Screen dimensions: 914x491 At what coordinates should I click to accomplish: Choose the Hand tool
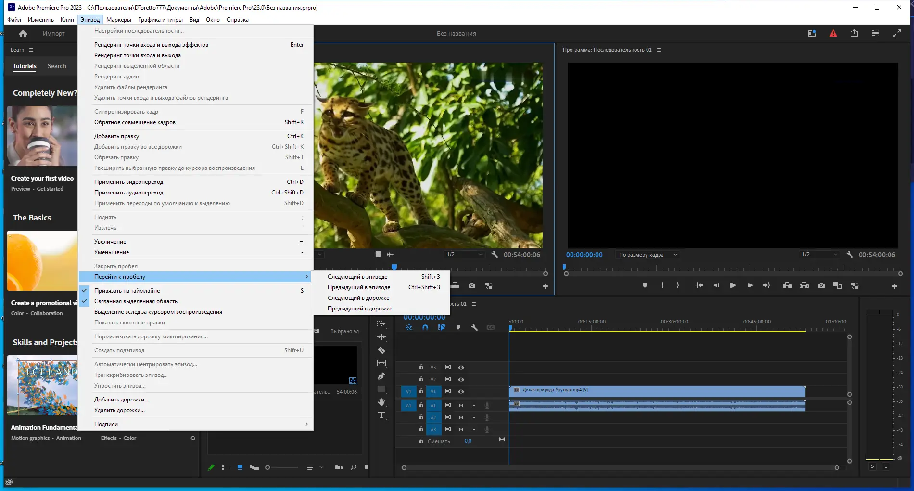(x=381, y=402)
